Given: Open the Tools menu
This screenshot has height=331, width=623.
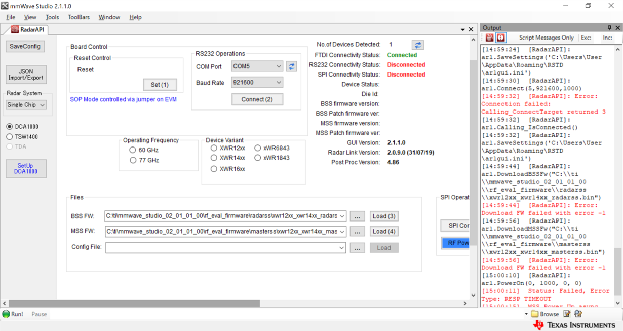Looking at the screenshot, I should [52, 17].
